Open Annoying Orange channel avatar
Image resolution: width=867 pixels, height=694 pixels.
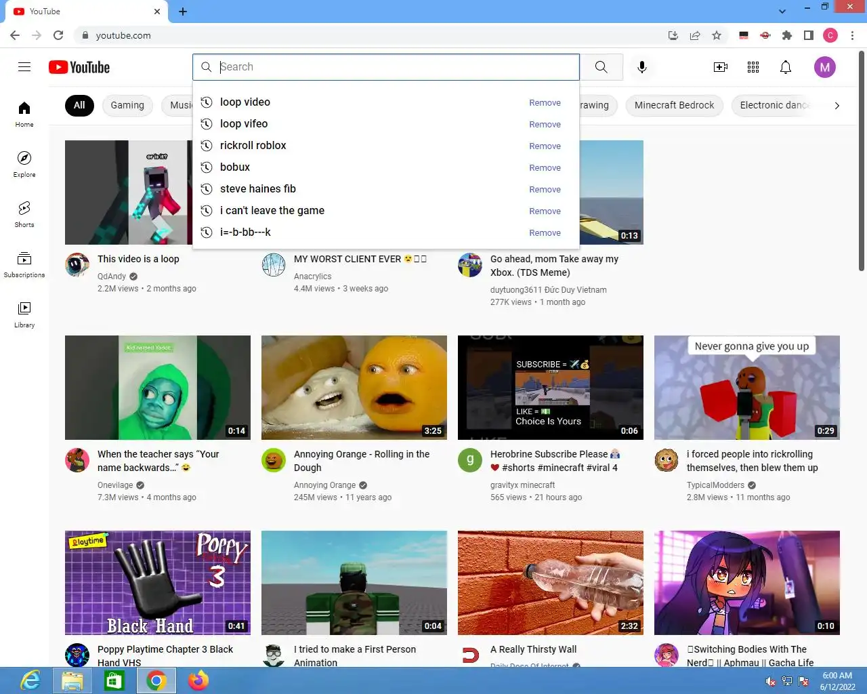point(274,460)
